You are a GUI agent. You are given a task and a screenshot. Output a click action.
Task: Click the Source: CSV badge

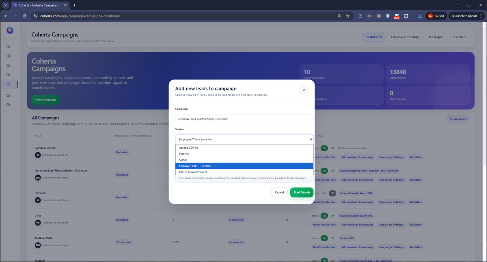(x=347, y=238)
